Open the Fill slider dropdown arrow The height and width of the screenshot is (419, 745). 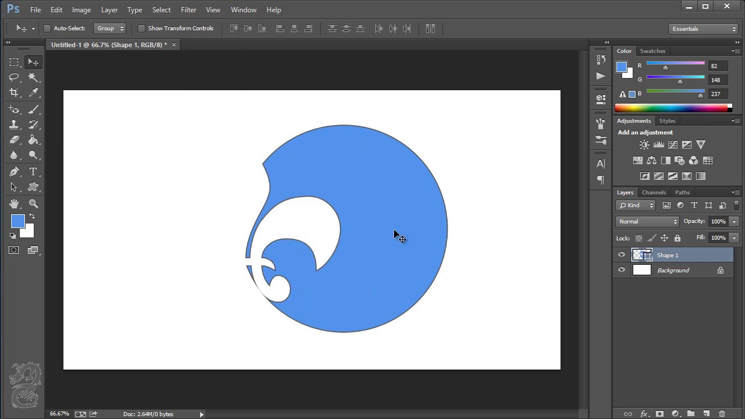pyautogui.click(x=734, y=237)
